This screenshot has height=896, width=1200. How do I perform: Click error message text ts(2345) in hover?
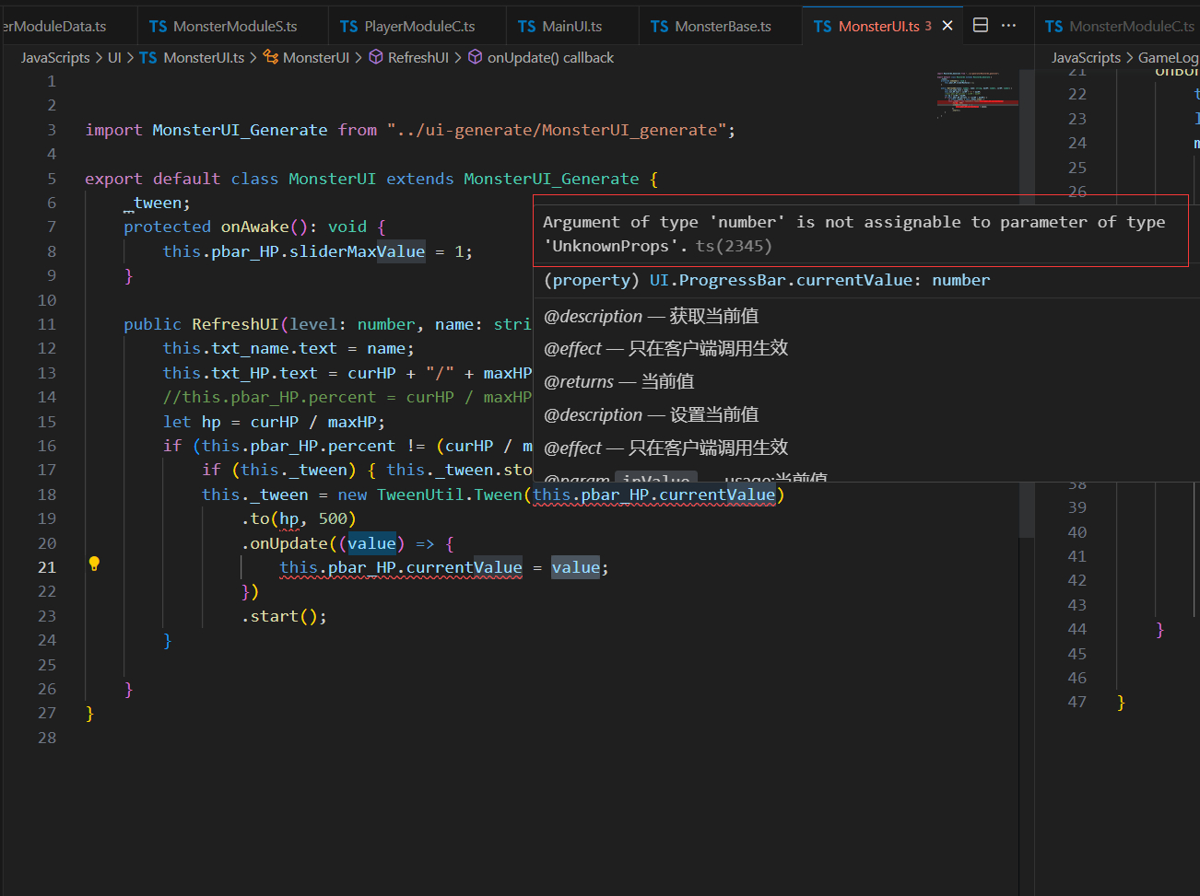pyautogui.click(x=734, y=246)
